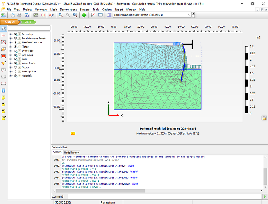
Task: Open the results table icon
Action: pos(100,15)
